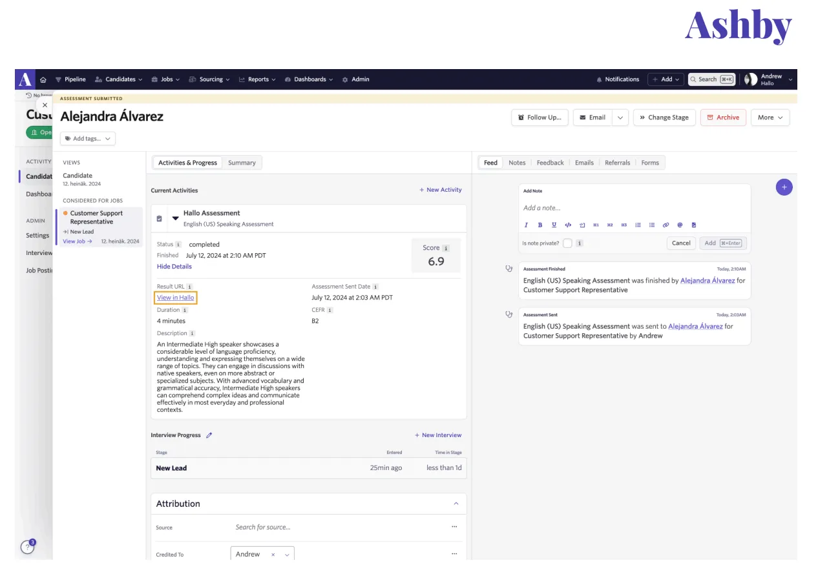Screen dimensions: 829x574
Task: Click the Ashby logo in navbar
Action: (x=25, y=79)
